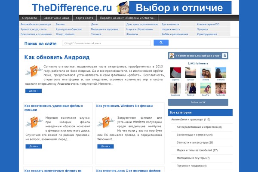Screen dimensions: 258x172
Task: Click the TheDifference.ru site logo text
Action: 72,8
